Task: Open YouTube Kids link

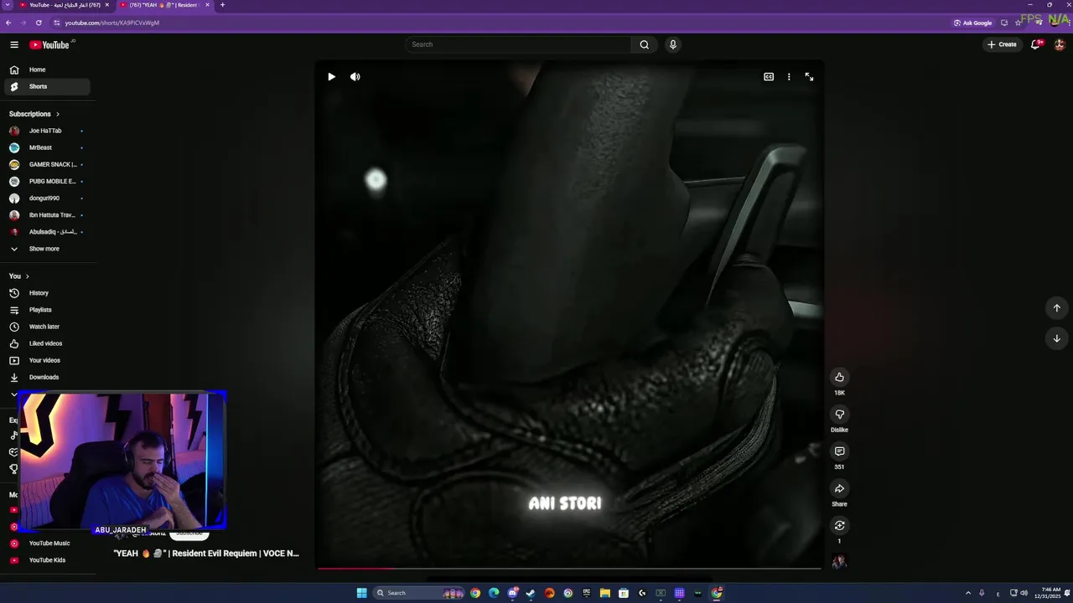Action: tap(47, 560)
